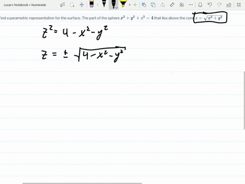Image resolution: width=245 pixels, height=184 pixels.
Task: Open the selected black pen's options dropdown
Action: pos(116,8)
